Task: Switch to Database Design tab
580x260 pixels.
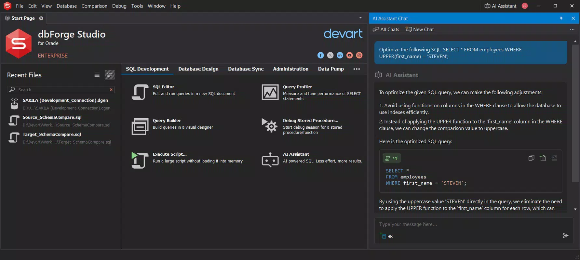Action: pyautogui.click(x=198, y=69)
